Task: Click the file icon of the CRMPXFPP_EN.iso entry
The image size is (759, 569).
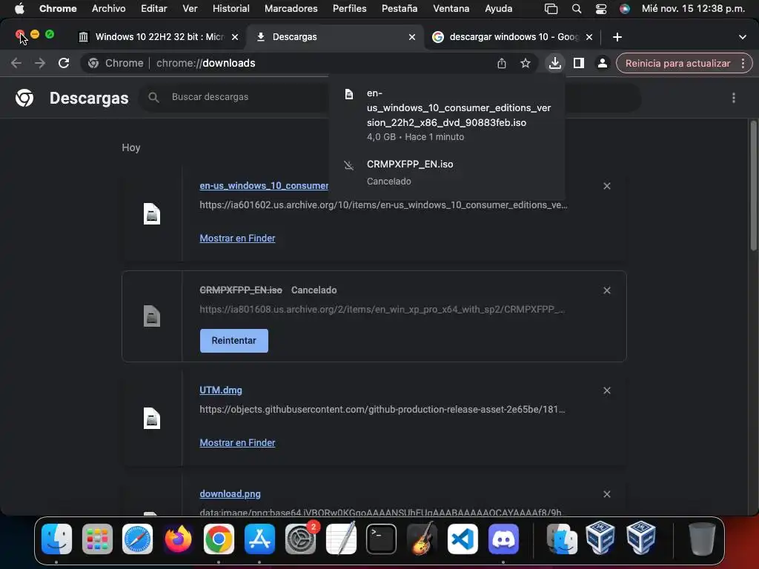Action: [x=151, y=316]
